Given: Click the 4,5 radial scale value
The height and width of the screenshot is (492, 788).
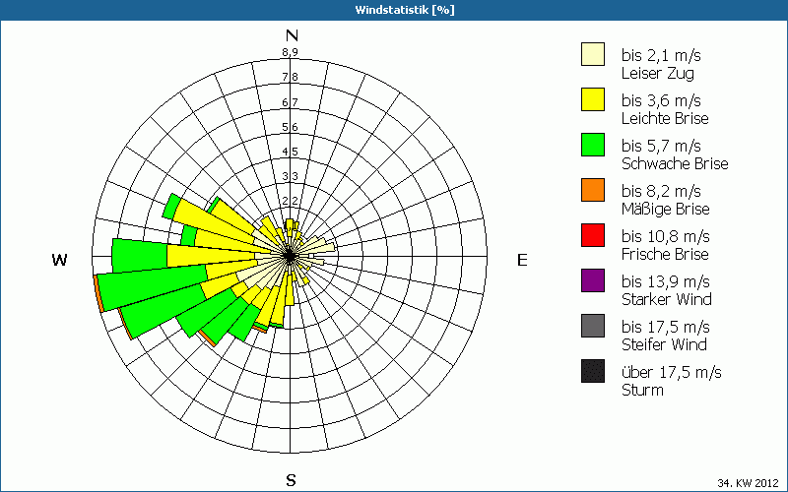Looking at the screenshot, I should [x=290, y=152].
